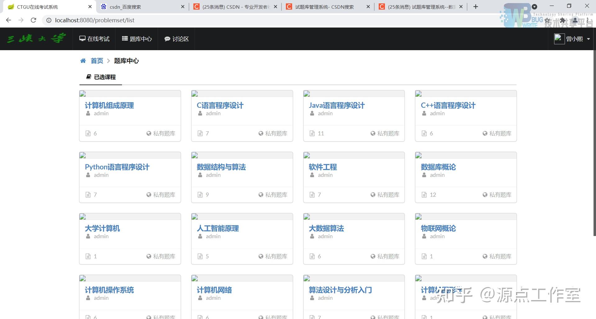Click globe icon on C++语言程序设计 card

coord(485,133)
